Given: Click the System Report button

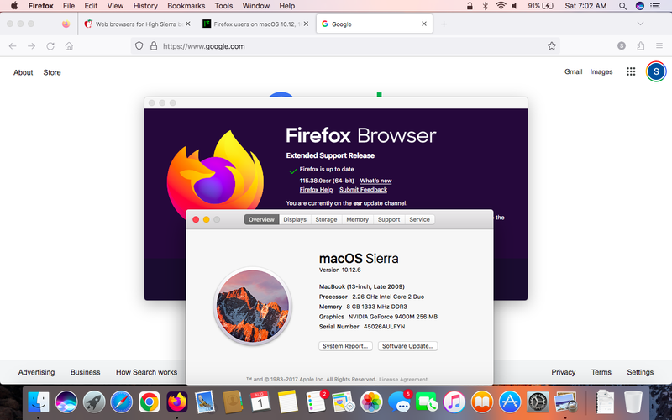Looking at the screenshot, I should coord(345,346).
